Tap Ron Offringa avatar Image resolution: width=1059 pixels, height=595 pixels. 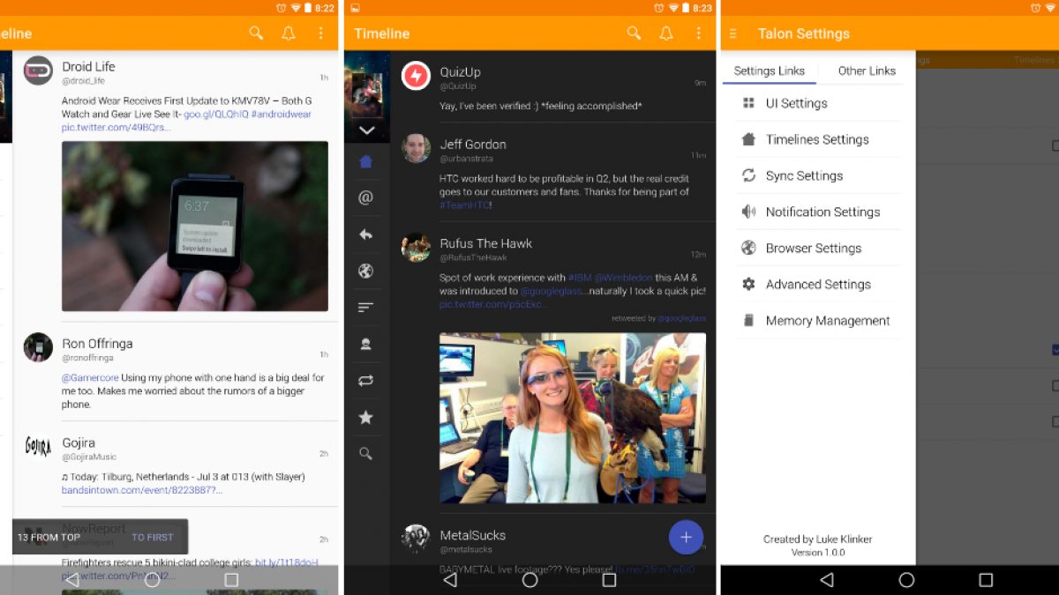click(38, 347)
